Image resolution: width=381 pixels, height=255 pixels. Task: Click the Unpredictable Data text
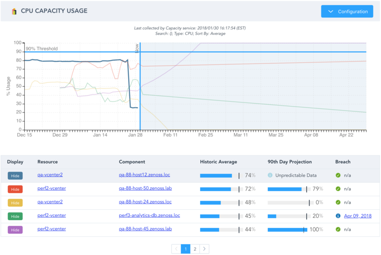point(296,175)
